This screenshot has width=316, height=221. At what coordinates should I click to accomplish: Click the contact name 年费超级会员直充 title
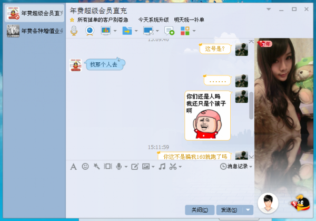tap(98, 11)
